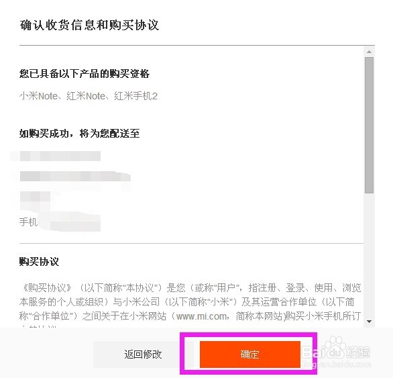Click the gray scrollbar thumb

369,125
